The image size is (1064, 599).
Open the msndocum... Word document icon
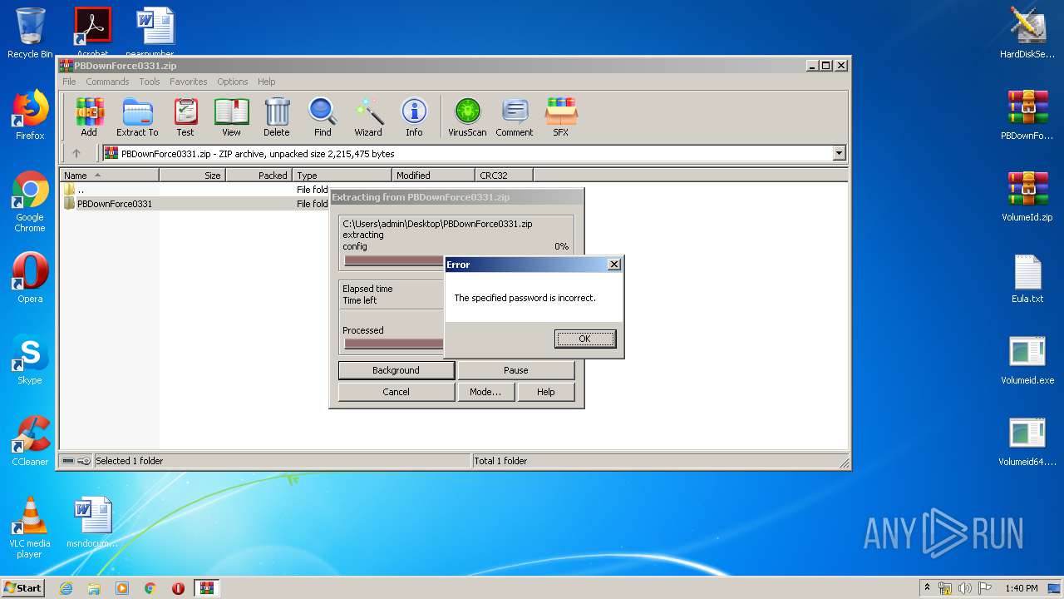92,522
